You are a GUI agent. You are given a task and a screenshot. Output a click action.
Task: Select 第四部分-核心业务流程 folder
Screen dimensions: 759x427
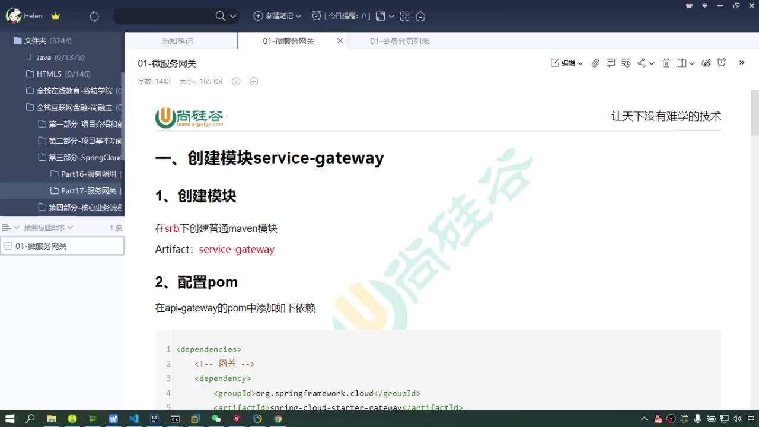tap(62, 207)
